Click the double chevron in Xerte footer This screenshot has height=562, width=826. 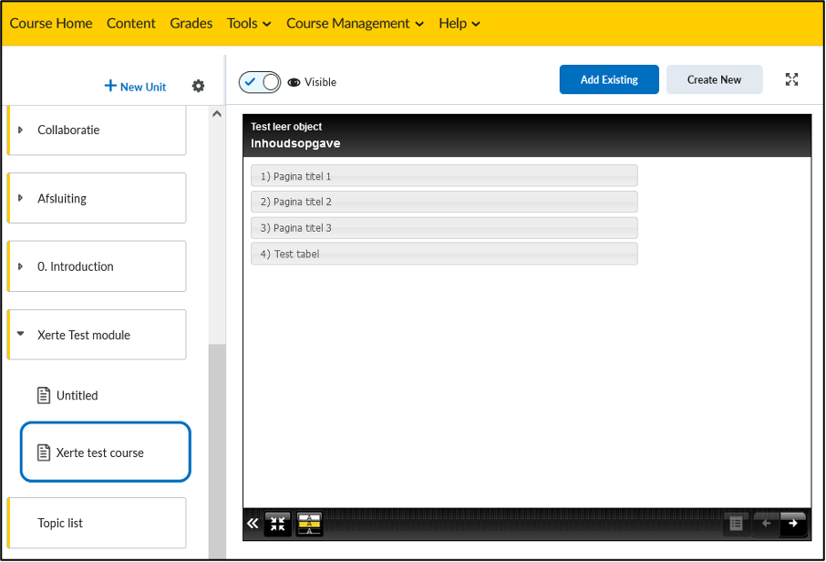click(253, 524)
